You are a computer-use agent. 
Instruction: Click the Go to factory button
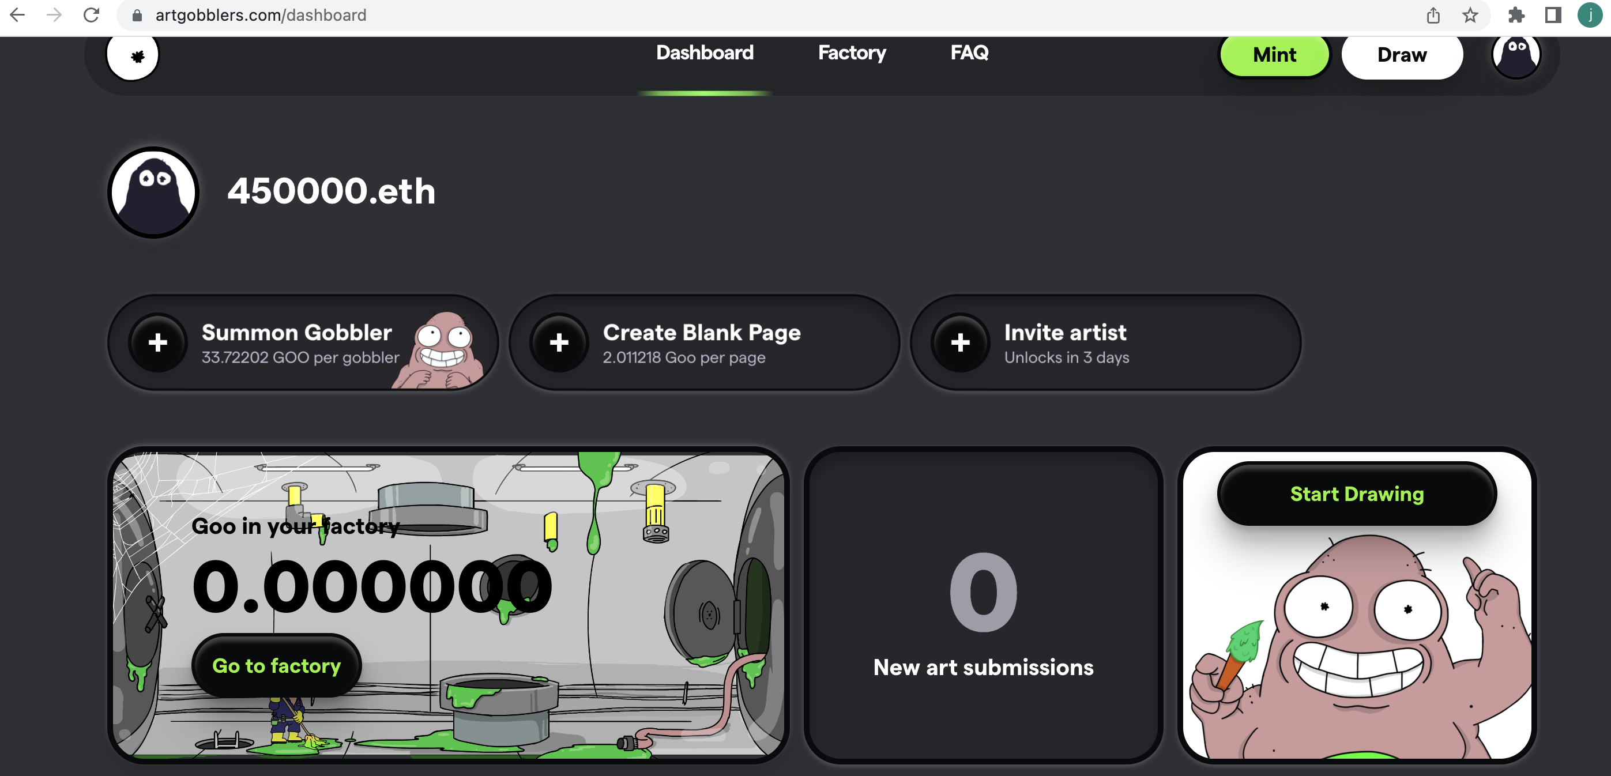(276, 666)
